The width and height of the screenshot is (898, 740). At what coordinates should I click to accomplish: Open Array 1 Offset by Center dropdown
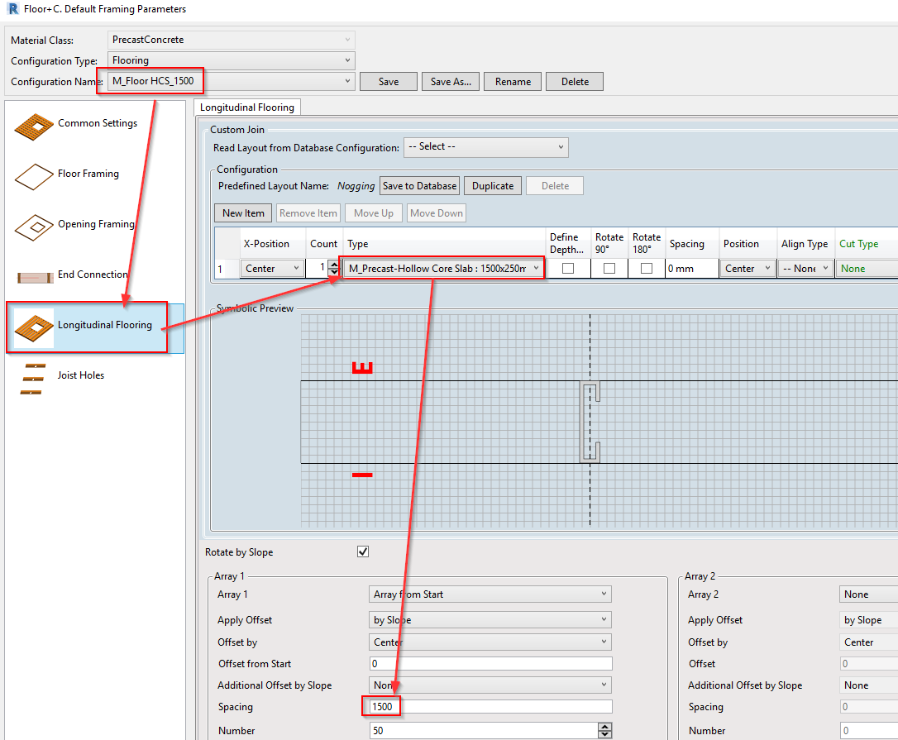click(490, 642)
